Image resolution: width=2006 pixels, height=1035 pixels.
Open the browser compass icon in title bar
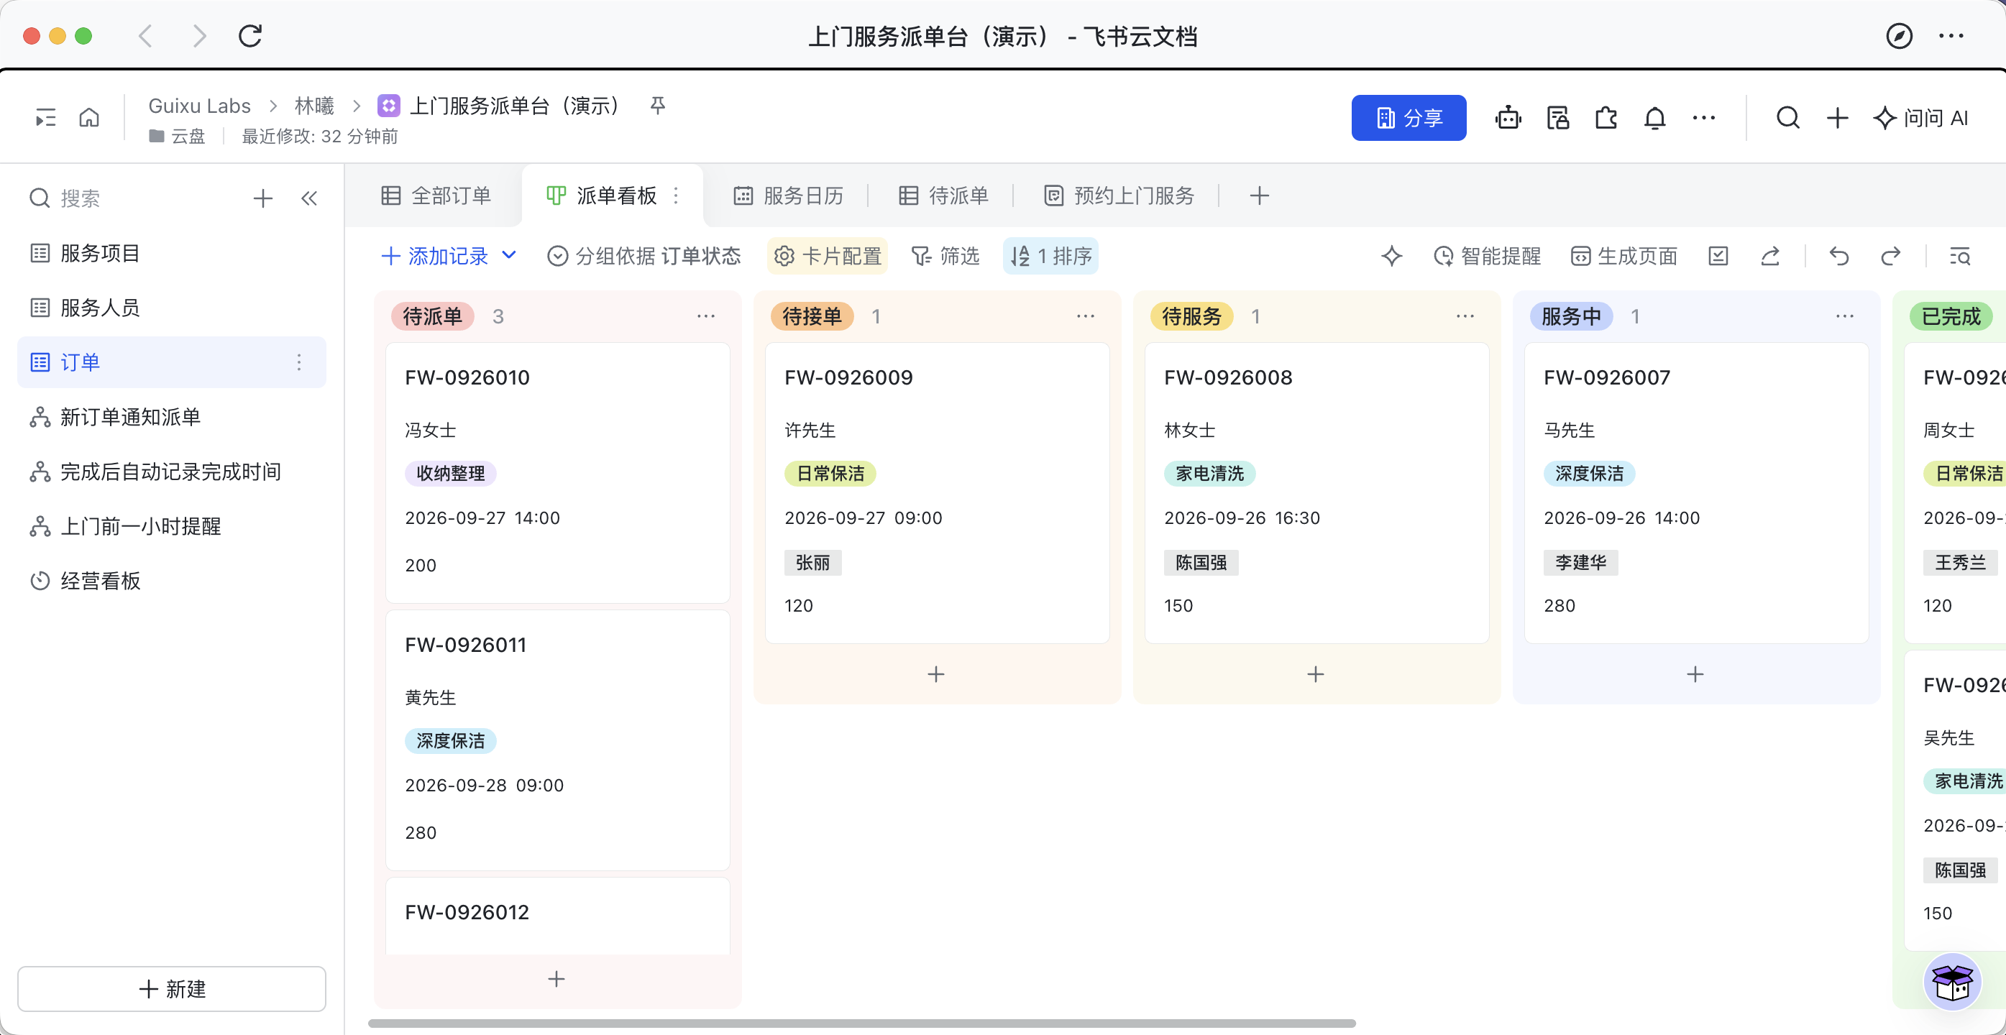pos(1899,36)
